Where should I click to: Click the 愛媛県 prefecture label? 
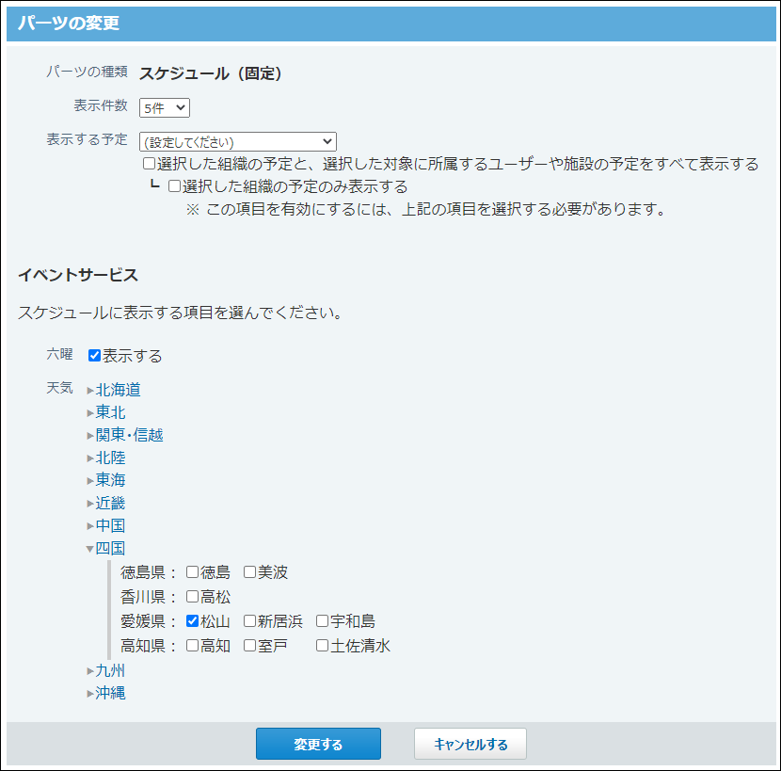(143, 621)
